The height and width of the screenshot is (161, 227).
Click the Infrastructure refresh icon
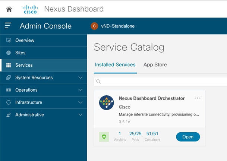click(x=9, y=102)
